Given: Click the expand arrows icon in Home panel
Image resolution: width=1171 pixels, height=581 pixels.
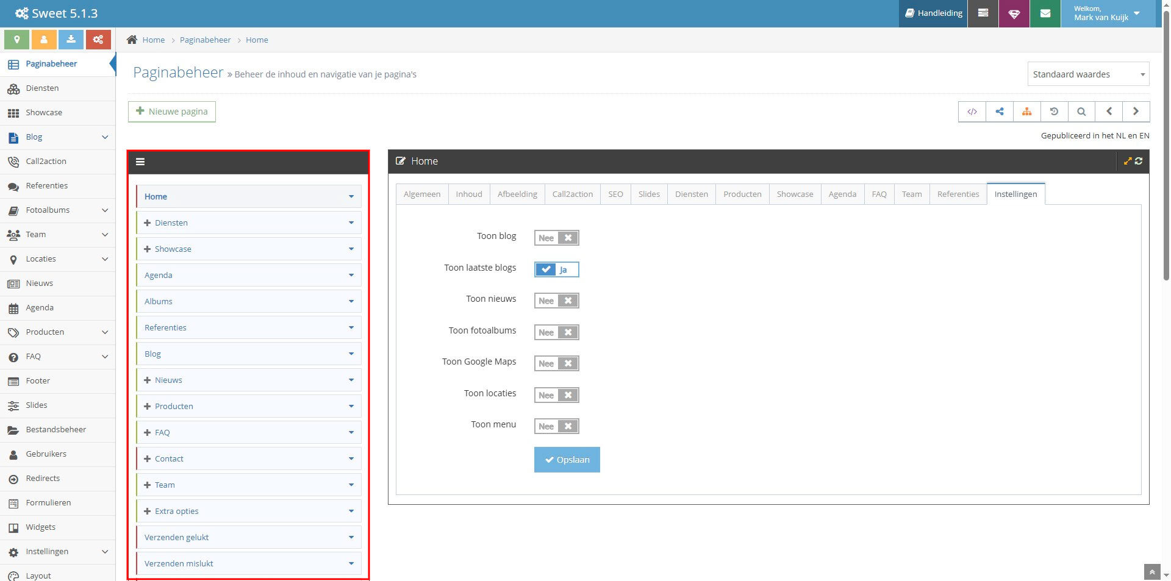Looking at the screenshot, I should (x=1128, y=161).
